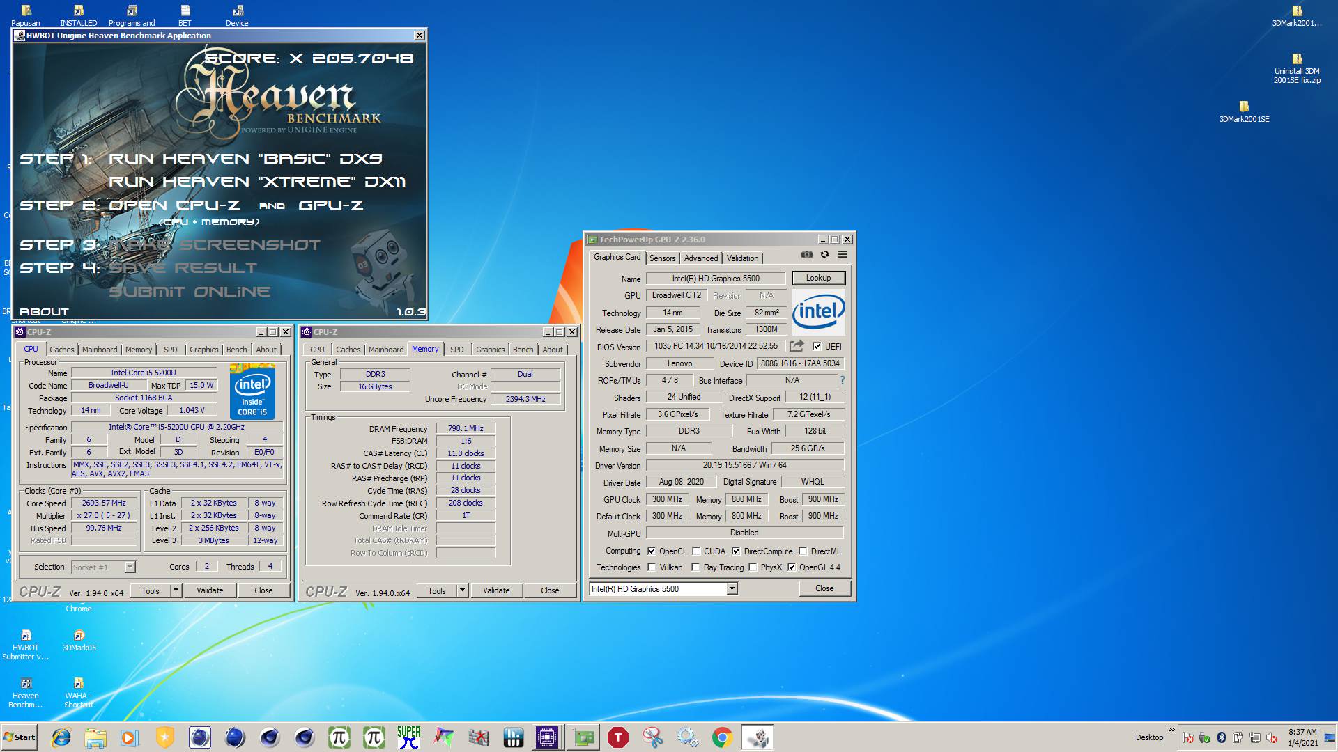Open the 3DMark2001SE desktop folder
This screenshot has height=752, width=1338.
pos(1244,112)
